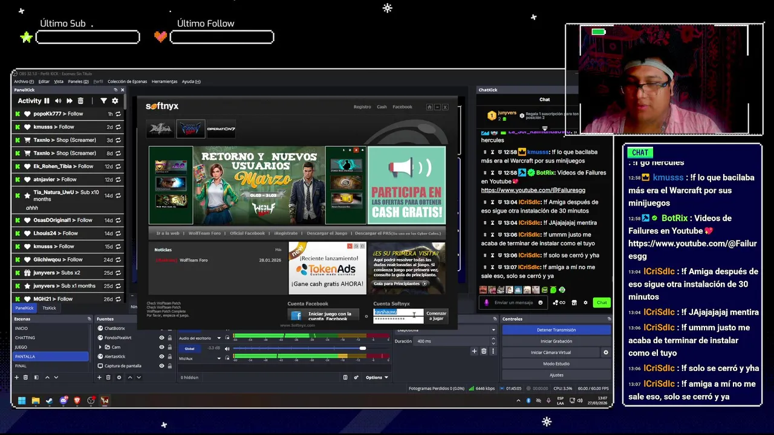The image size is (774, 435).
Task: Move the selected scene down
Action: coord(56,377)
